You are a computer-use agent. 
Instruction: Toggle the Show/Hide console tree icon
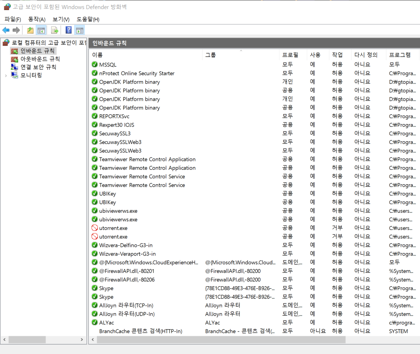[41, 30]
